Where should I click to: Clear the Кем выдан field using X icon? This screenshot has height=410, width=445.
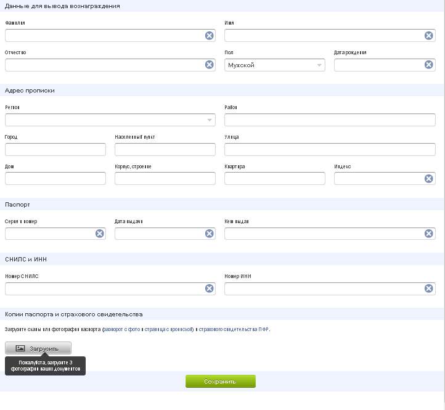[429, 234]
